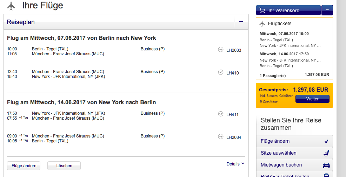Click the shopping cart icon in Warenkorb header
This screenshot has width=346, height=177.
tap(262, 10)
